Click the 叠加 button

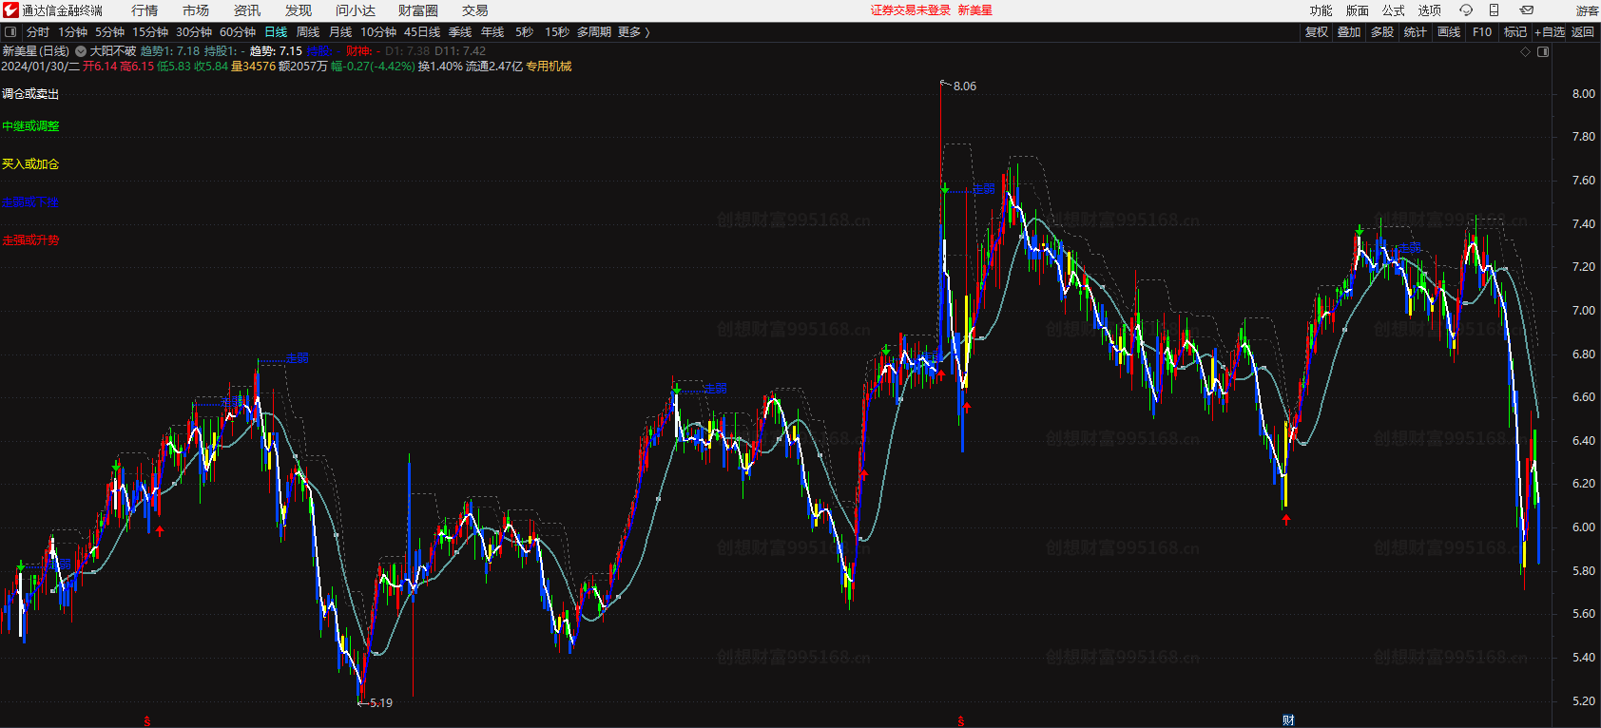point(1349,32)
